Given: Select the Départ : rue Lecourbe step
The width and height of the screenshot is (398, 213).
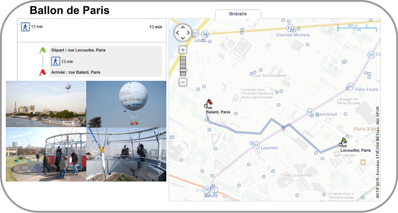Looking at the screenshot, I should (x=78, y=50).
